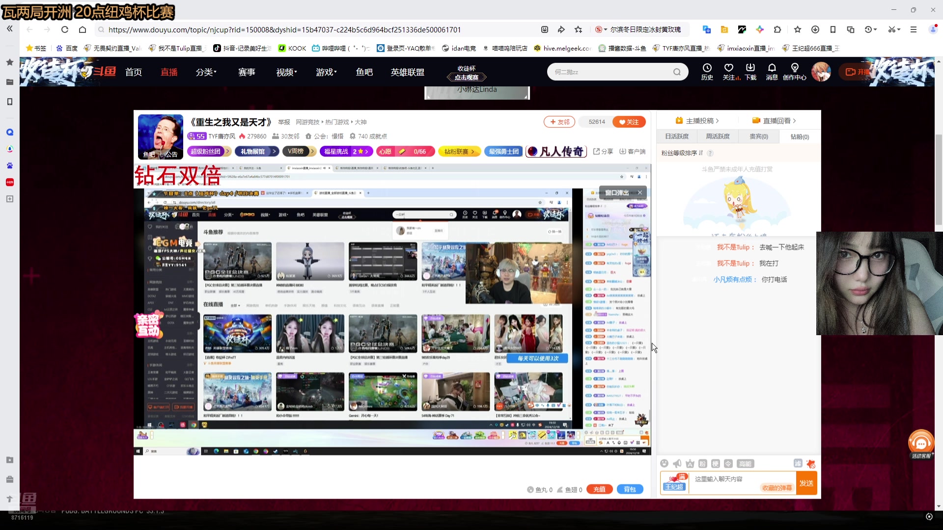Open Douyu watch history icon
Screen dimensions: 943x530
click(x=707, y=72)
